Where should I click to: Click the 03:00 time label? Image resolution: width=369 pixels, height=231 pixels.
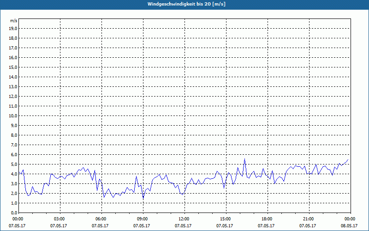pos(60,219)
